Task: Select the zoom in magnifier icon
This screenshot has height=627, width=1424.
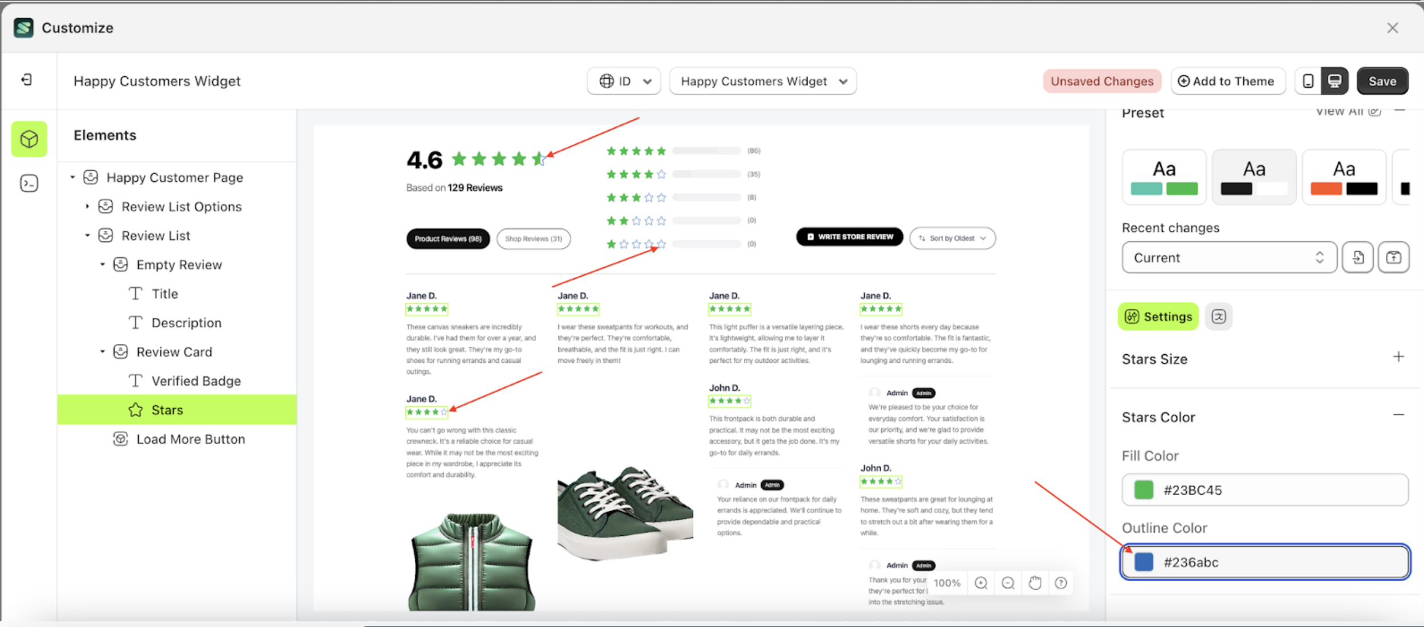Action: [x=981, y=582]
